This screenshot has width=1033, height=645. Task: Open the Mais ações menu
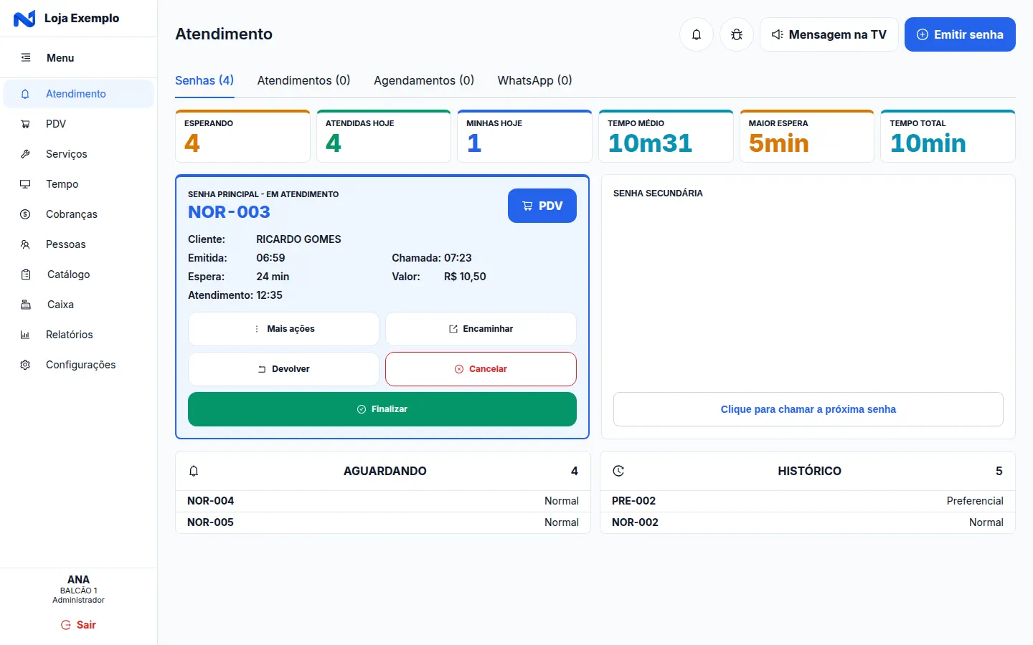coord(283,329)
